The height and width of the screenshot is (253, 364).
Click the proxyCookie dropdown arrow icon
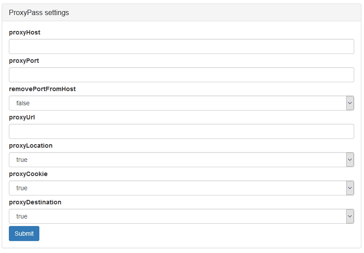coord(350,188)
